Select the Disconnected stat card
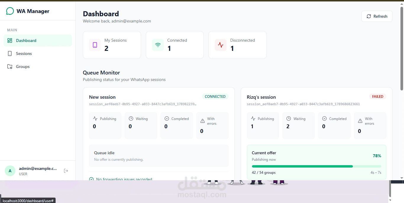Image resolution: width=404 pixels, height=203 pixels. (x=237, y=45)
